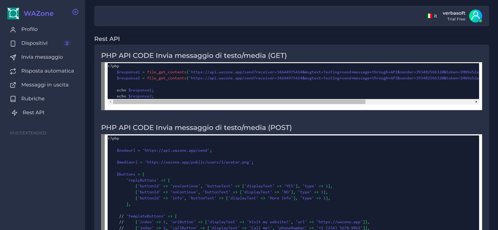The width and height of the screenshot is (498, 230).
Task: Click the PHP API CODE (GET) section heading
Action: coord(194,56)
